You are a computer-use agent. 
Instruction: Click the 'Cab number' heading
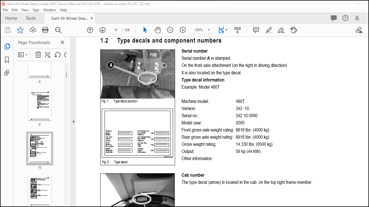(193, 175)
